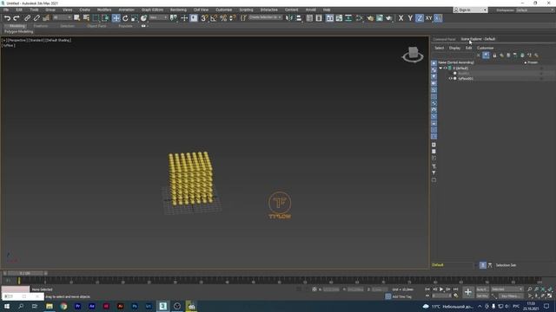The height and width of the screenshot is (312, 556).
Task: Click the Play Animation button
Action: [441, 289]
